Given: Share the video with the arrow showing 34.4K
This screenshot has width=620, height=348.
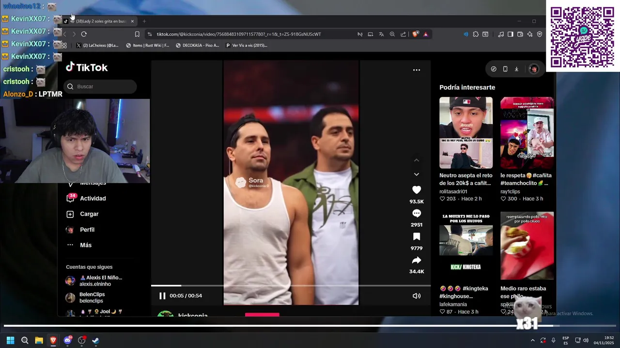Looking at the screenshot, I should [x=417, y=260].
